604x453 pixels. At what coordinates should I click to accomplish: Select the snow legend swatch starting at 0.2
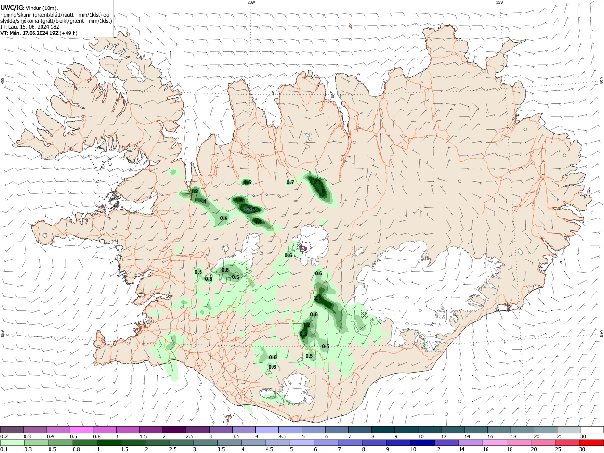[12, 429]
